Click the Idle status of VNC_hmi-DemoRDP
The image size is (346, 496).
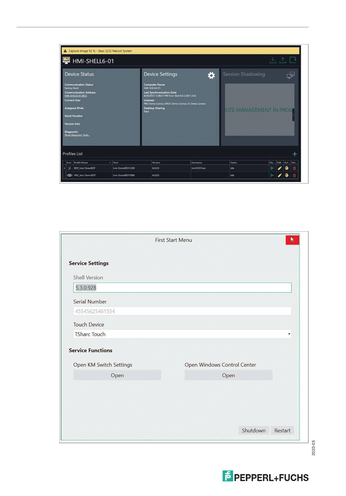[232, 175]
